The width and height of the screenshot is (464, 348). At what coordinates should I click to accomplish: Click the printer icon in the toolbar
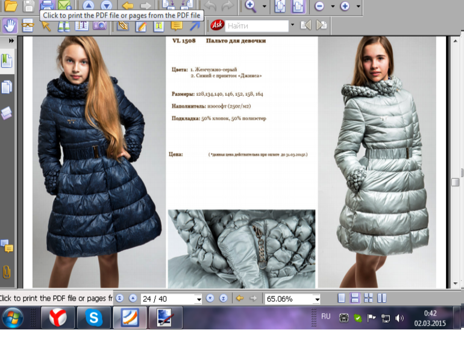coord(46,6)
